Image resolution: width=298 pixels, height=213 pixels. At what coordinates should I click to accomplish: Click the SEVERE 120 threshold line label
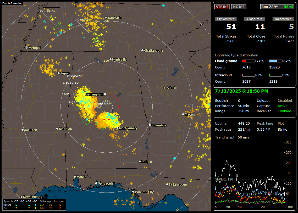(x=224, y=179)
